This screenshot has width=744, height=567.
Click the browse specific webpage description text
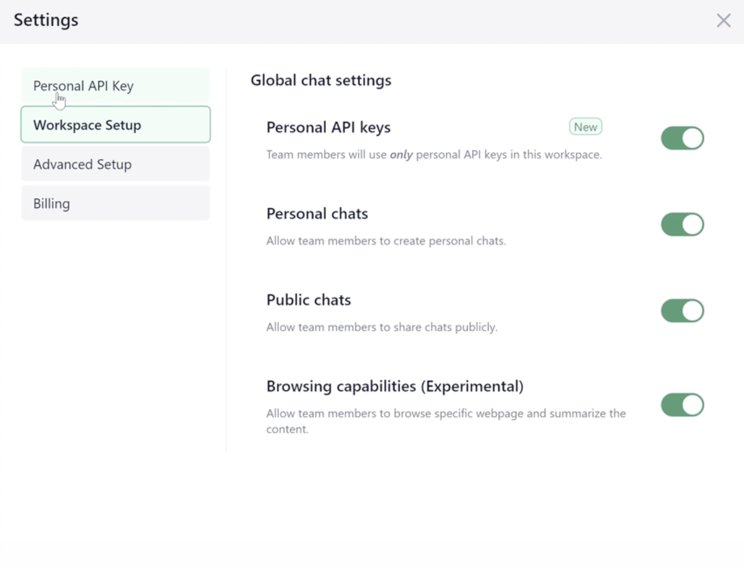click(446, 414)
